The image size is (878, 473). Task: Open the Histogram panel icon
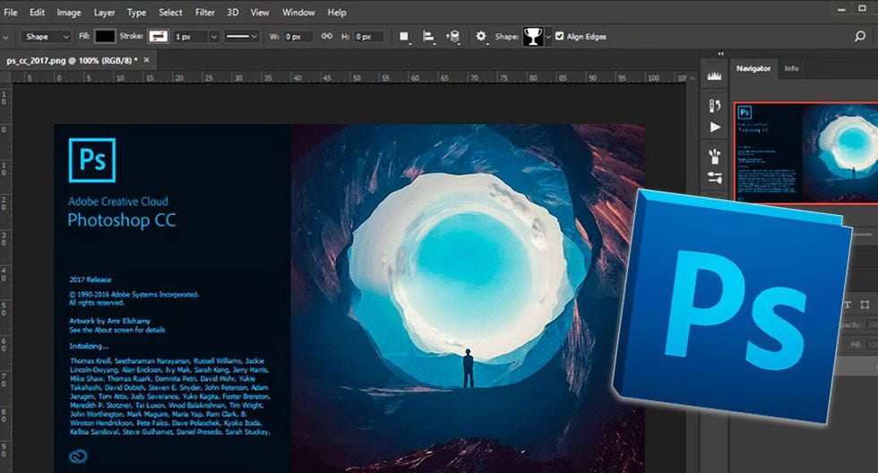coord(714,76)
